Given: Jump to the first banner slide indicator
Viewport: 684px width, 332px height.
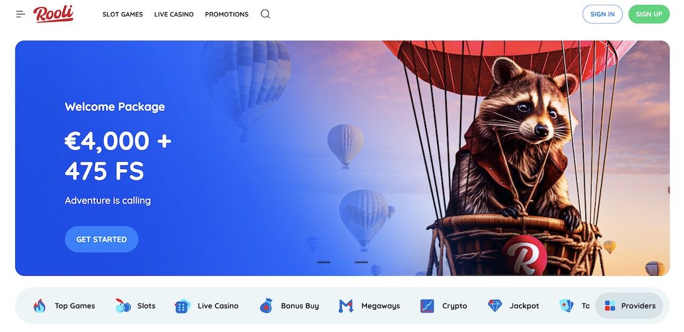Looking at the screenshot, I should pyautogui.click(x=323, y=262).
